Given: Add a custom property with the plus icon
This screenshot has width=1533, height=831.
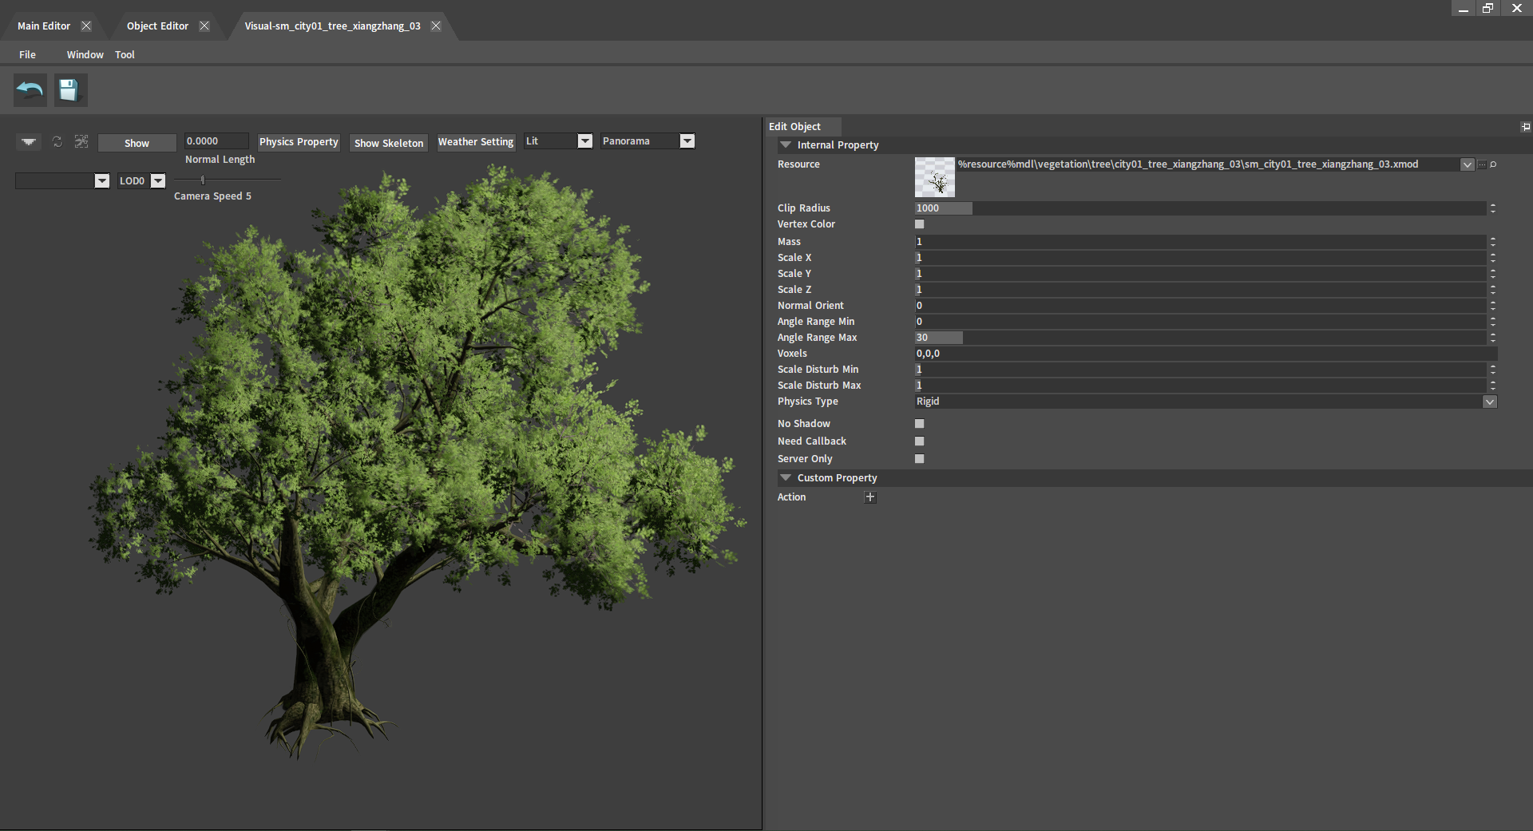Looking at the screenshot, I should [x=870, y=497].
